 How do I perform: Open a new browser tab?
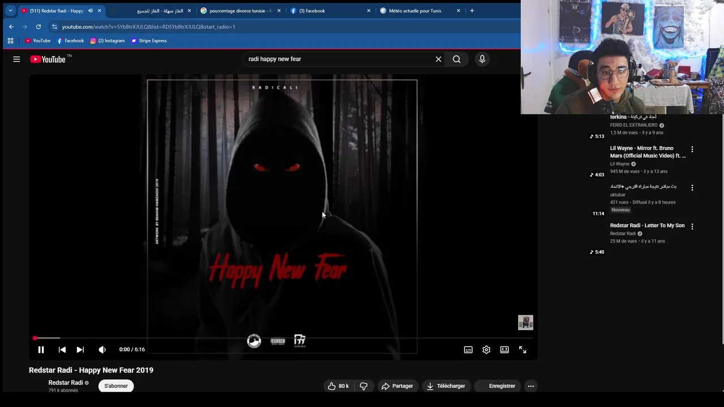coord(472,11)
